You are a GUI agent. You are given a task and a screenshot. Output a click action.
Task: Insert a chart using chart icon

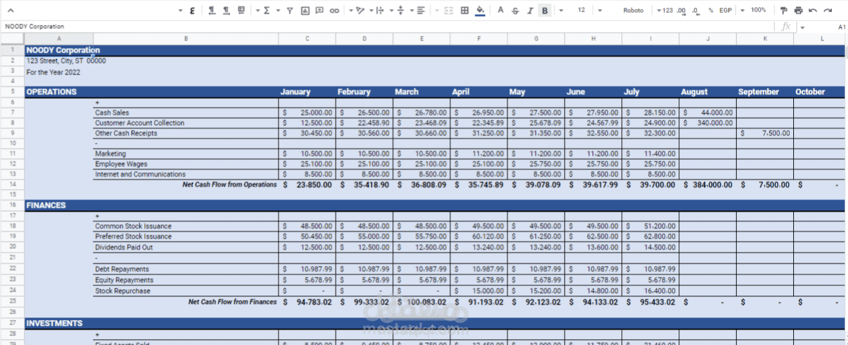pyautogui.click(x=305, y=10)
